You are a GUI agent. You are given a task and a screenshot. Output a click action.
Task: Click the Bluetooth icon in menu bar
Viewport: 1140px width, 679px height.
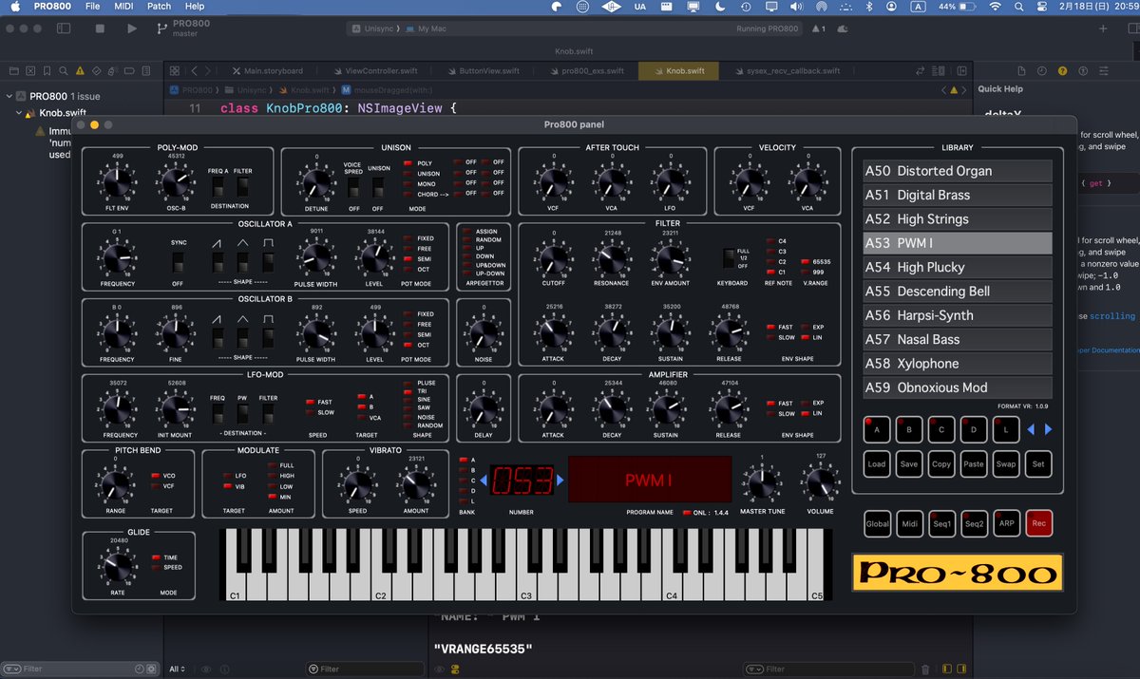[868, 7]
